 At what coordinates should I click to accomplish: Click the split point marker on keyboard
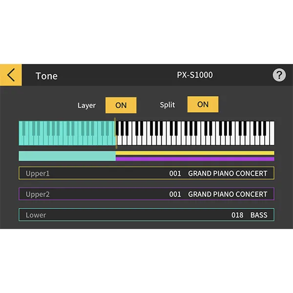(x=115, y=133)
